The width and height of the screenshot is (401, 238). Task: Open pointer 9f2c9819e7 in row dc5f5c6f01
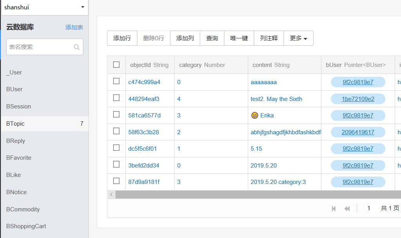(x=358, y=148)
